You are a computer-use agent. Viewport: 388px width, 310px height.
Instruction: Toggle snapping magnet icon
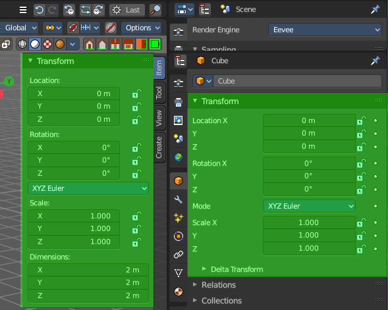click(x=73, y=28)
